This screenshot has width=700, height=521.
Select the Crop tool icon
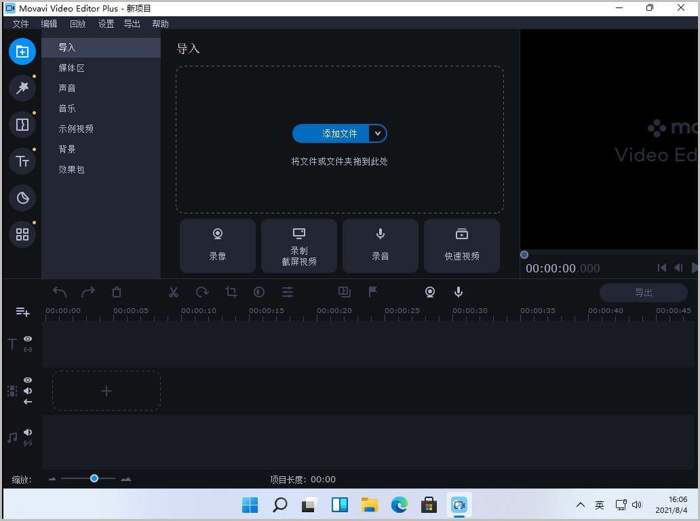(x=231, y=292)
